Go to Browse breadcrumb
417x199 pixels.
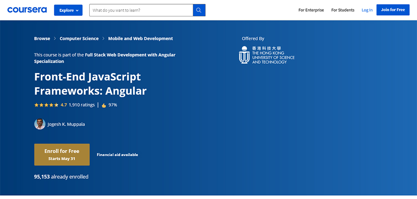[42, 39]
